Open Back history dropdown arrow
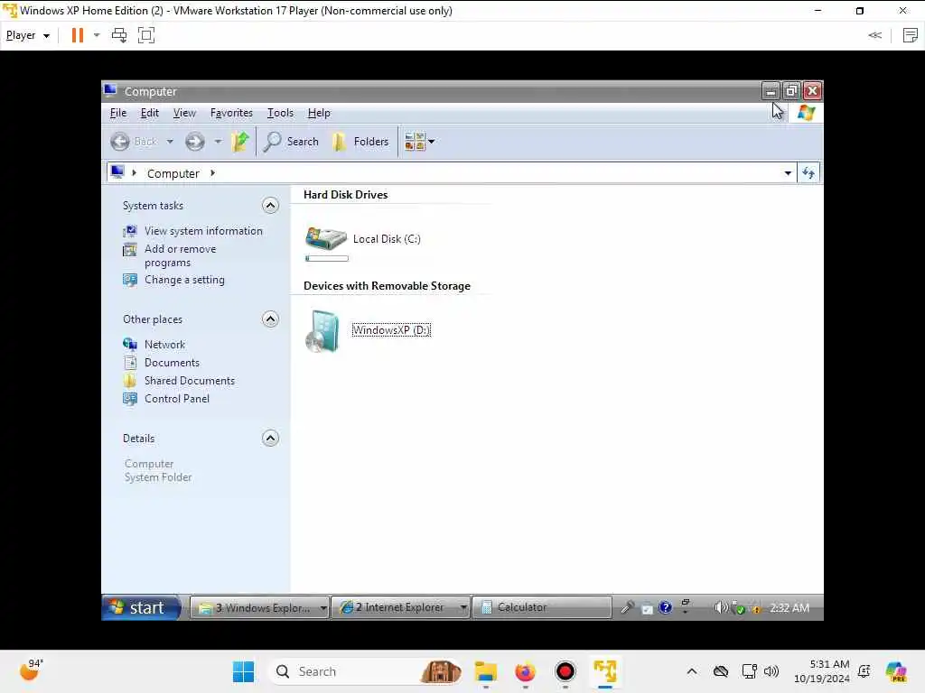The image size is (925, 693). click(170, 142)
